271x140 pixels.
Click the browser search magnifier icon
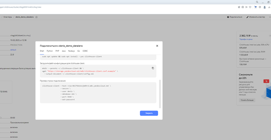[x=257, y=2]
